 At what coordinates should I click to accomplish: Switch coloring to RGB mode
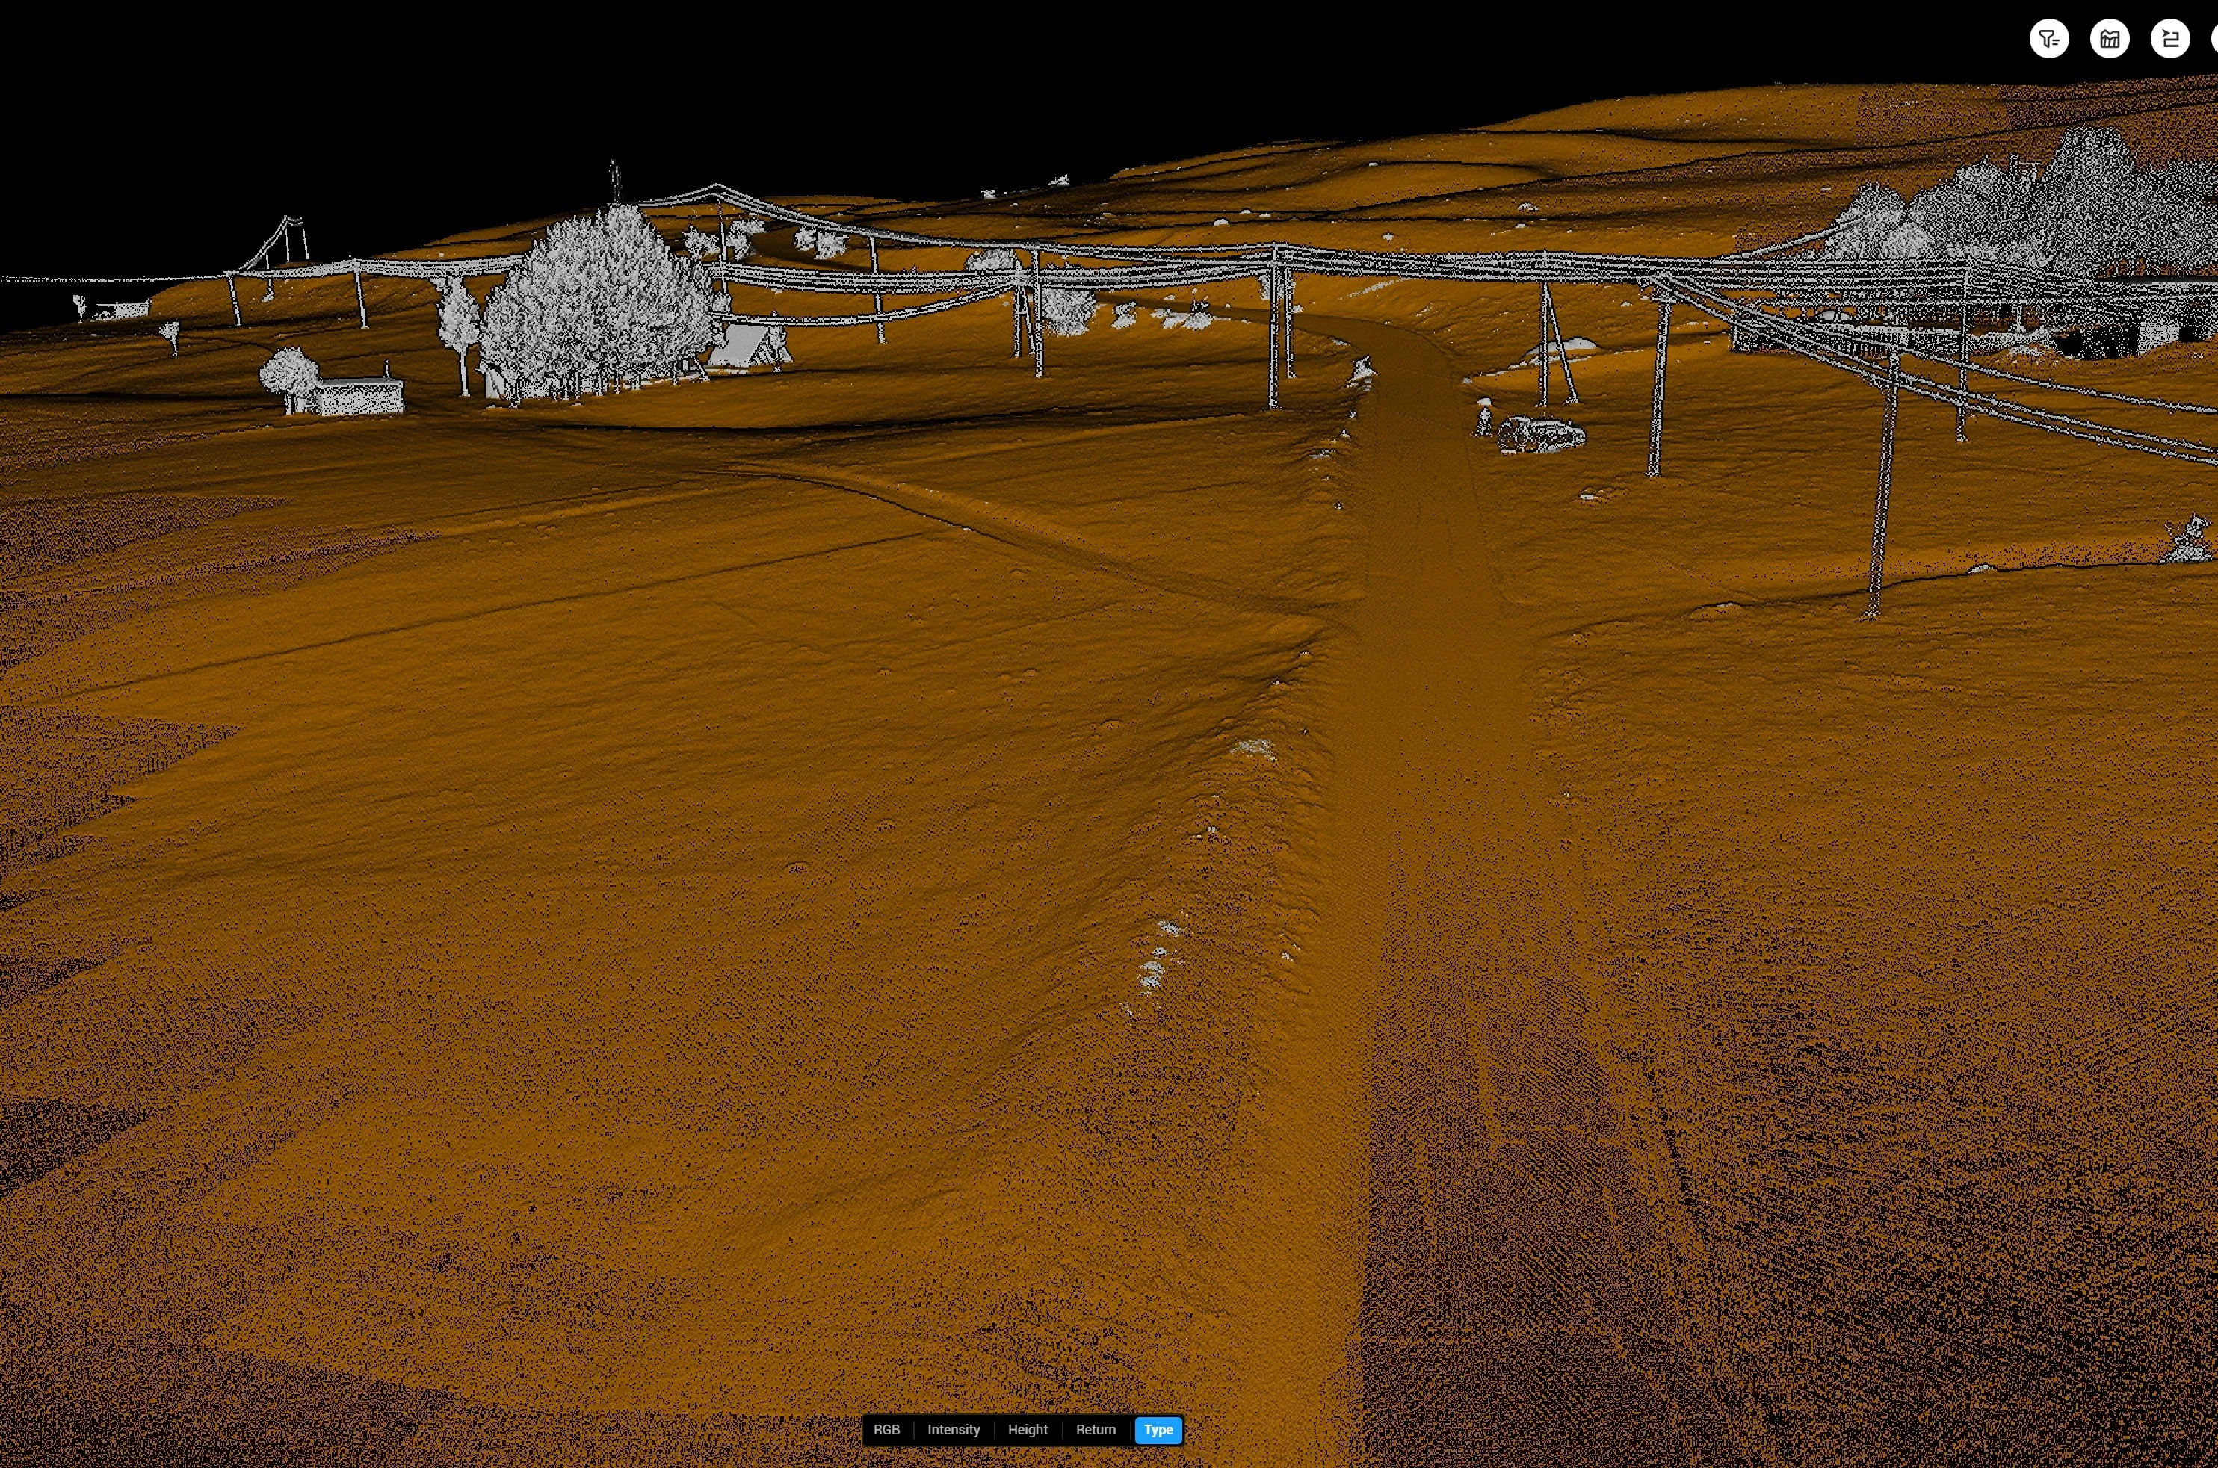click(886, 1430)
